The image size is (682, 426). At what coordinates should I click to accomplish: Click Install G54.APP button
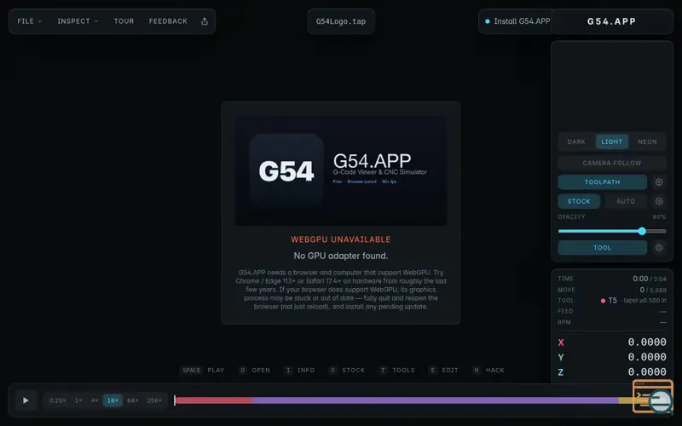(517, 21)
